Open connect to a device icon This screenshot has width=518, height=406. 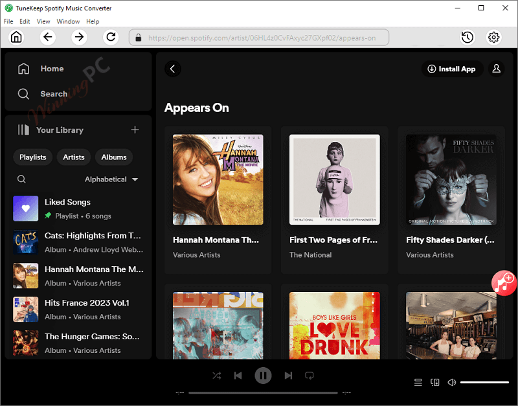click(x=434, y=383)
